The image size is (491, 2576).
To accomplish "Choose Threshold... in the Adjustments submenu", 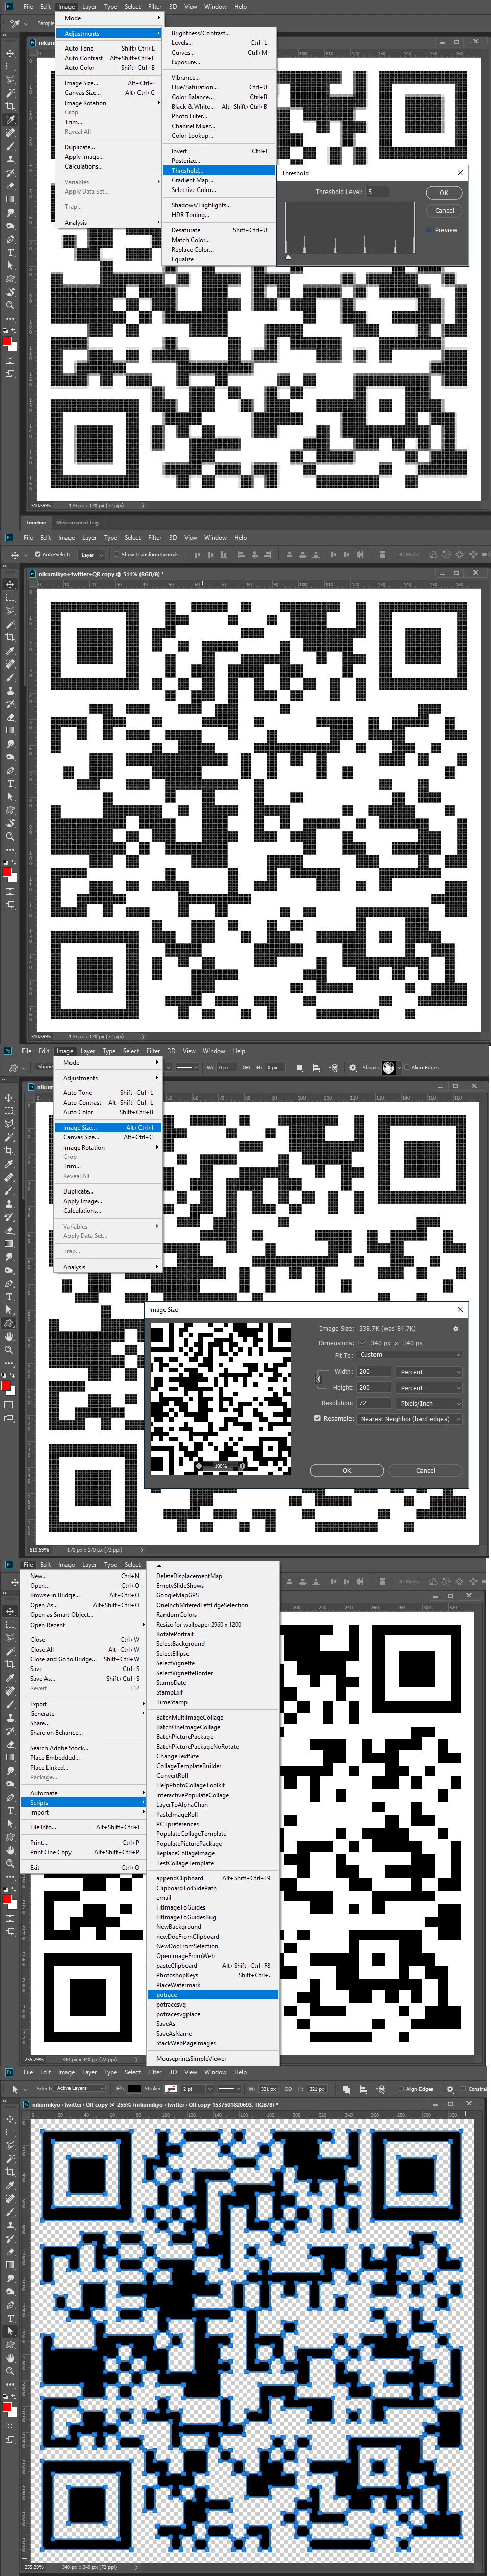I will (219, 170).
